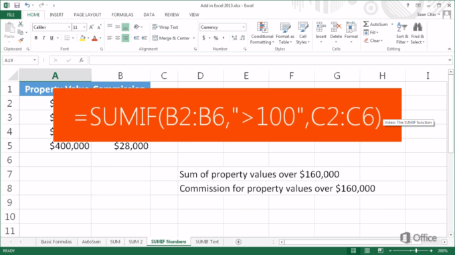Click the zoom slider handle
455x255 pixels.
tap(416, 250)
